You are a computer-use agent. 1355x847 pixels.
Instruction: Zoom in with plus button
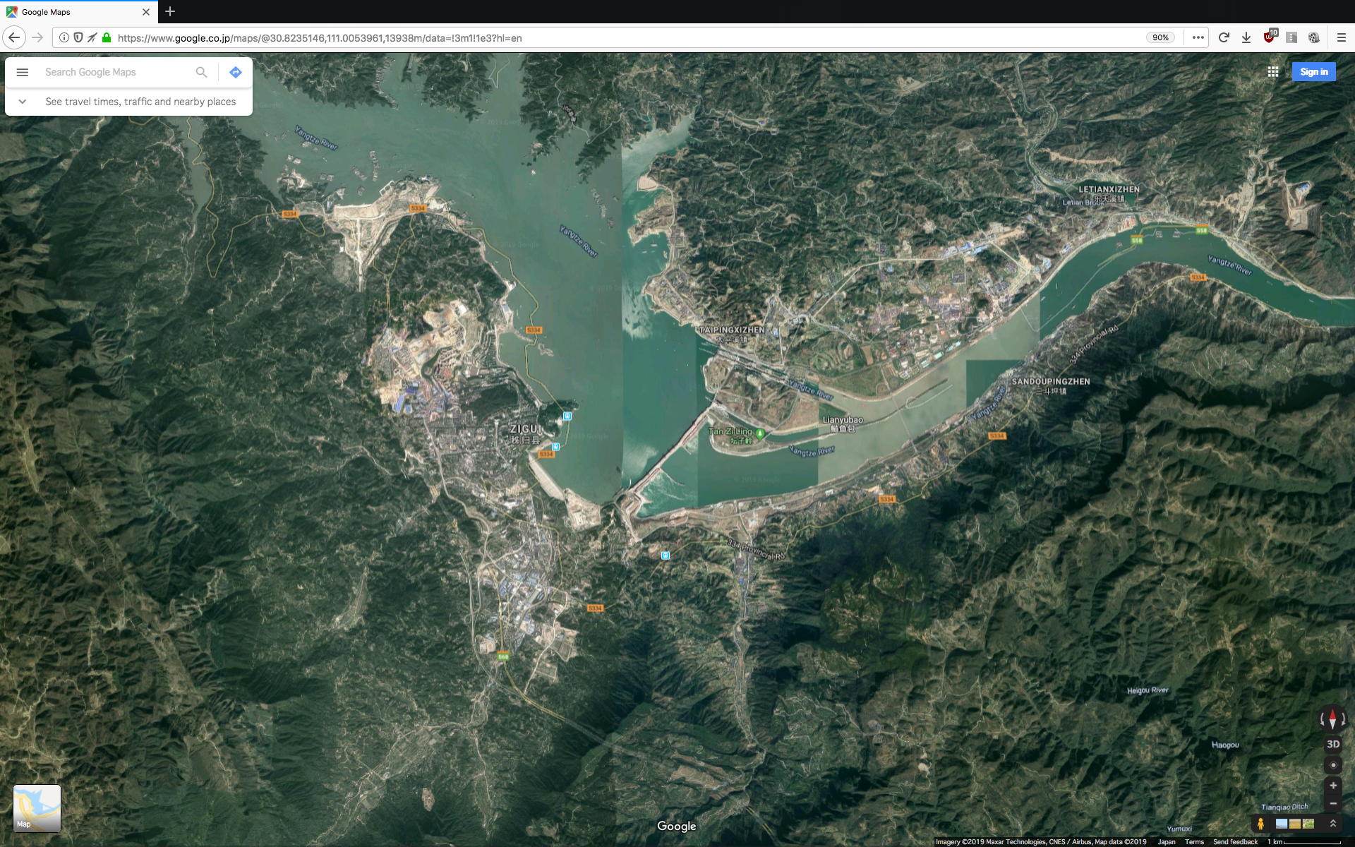(x=1332, y=786)
